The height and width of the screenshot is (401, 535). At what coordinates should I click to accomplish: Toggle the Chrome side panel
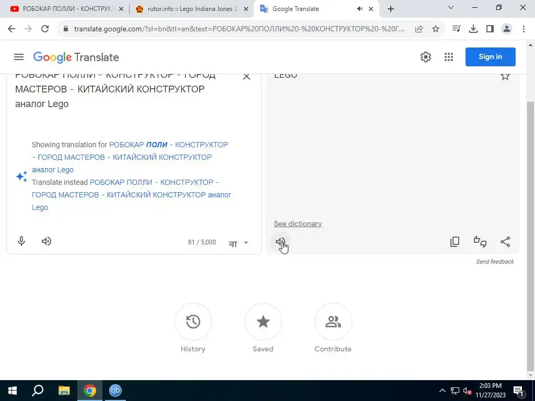click(490, 29)
